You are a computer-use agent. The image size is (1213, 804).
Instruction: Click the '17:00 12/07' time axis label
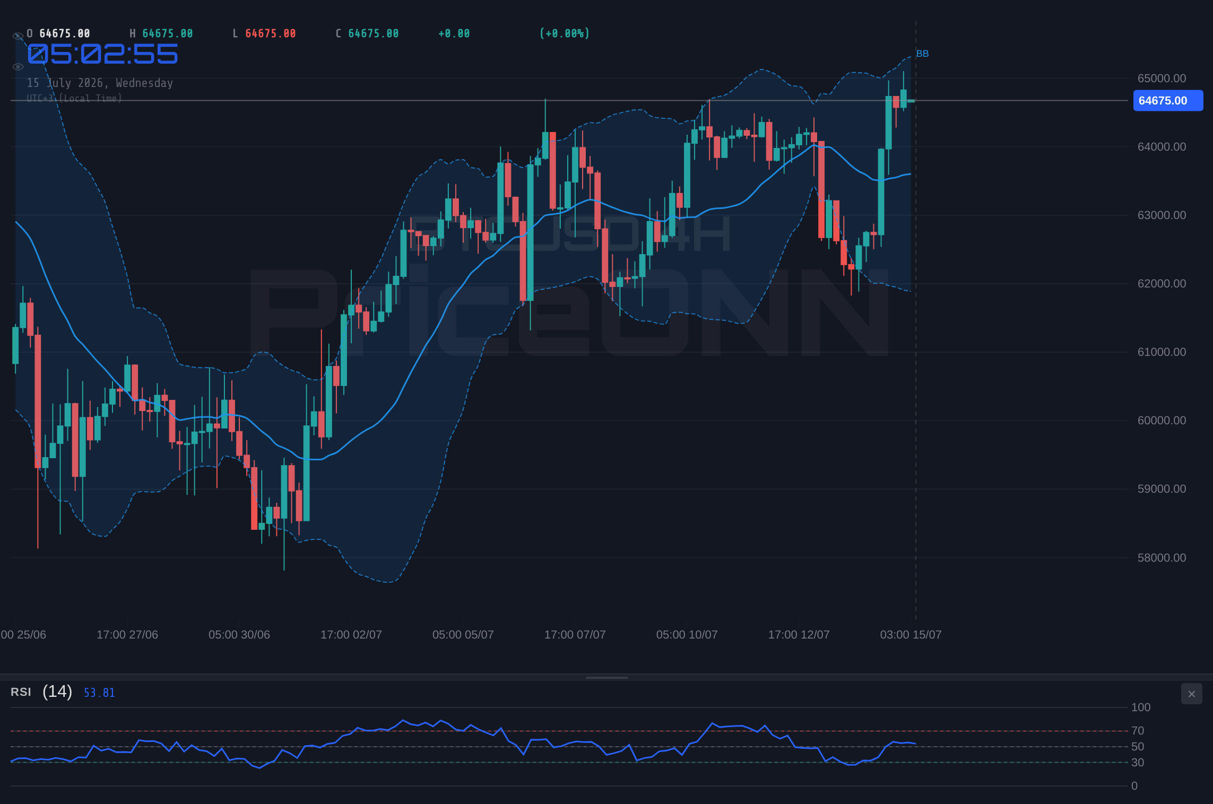click(x=799, y=635)
